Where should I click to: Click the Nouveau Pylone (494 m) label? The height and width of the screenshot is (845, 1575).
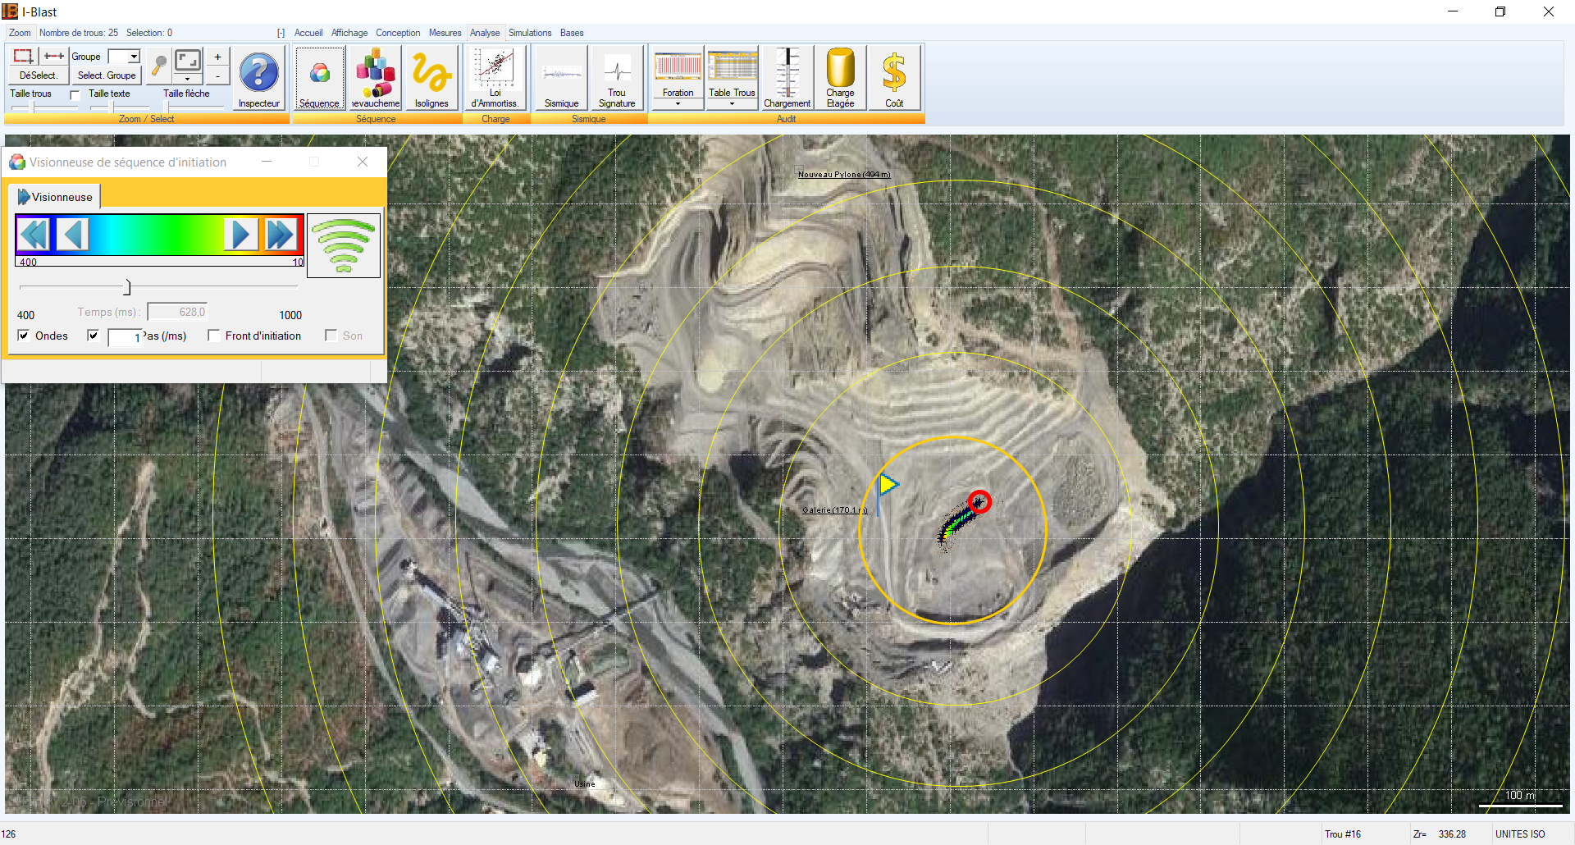point(844,174)
